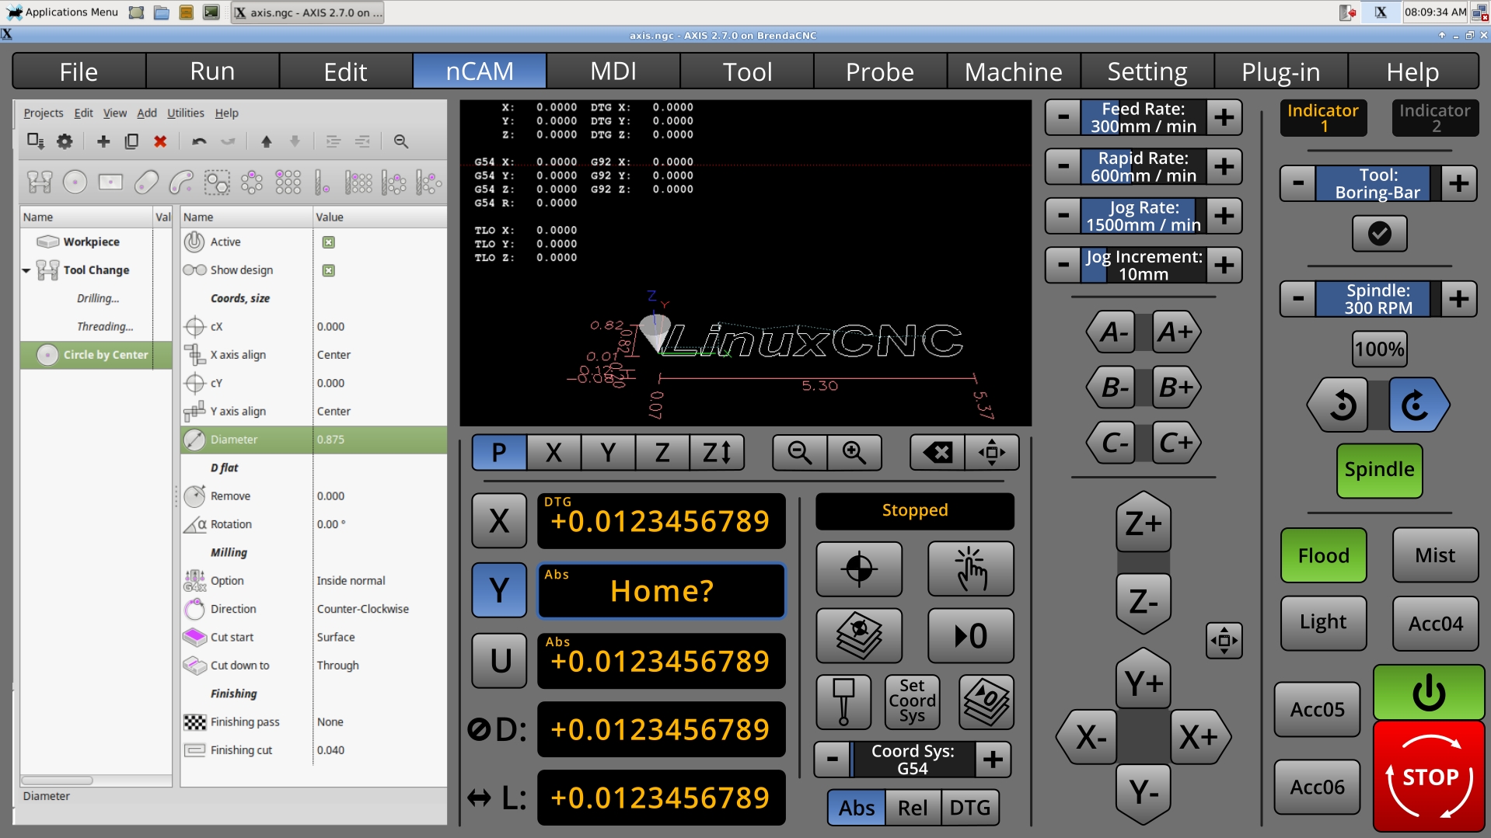Move selected item up in tree
Image resolution: width=1491 pixels, height=838 pixels.
click(x=266, y=141)
